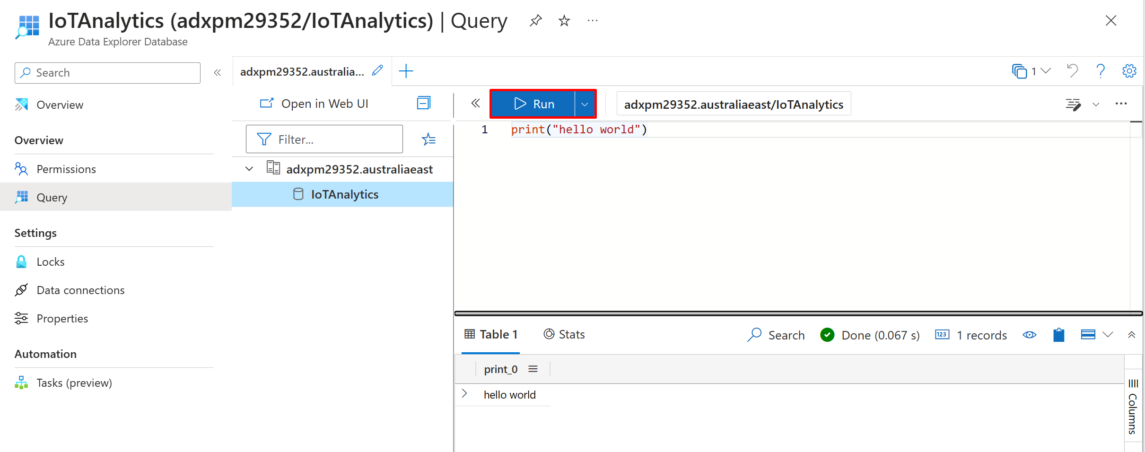This screenshot has height=452, width=1145.
Task: Open the Run button dropdown arrow
Action: (x=585, y=104)
